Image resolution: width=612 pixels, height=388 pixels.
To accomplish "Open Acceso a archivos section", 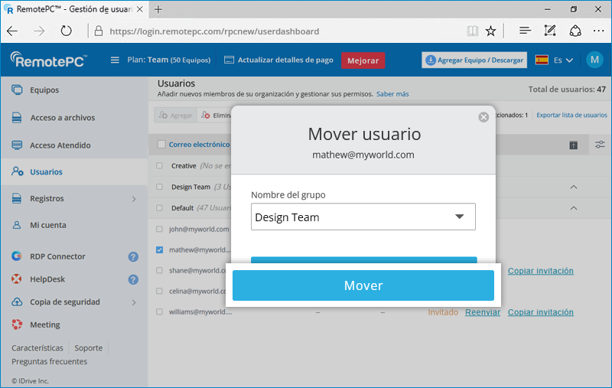I will (x=62, y=118).
